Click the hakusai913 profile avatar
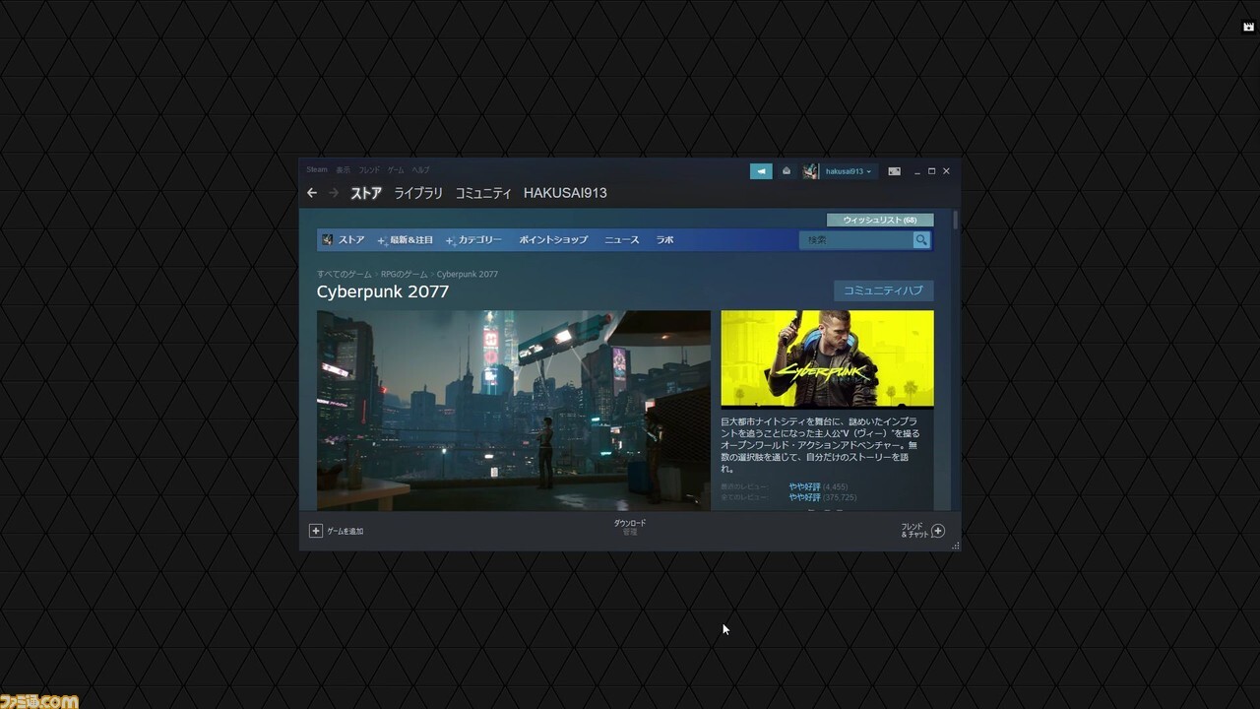 tap(810, 171)
